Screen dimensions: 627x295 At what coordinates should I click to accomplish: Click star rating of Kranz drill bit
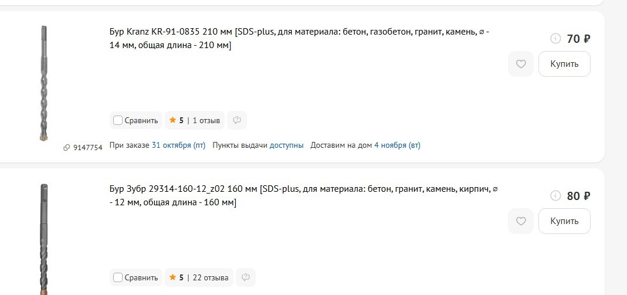point(176,120)
